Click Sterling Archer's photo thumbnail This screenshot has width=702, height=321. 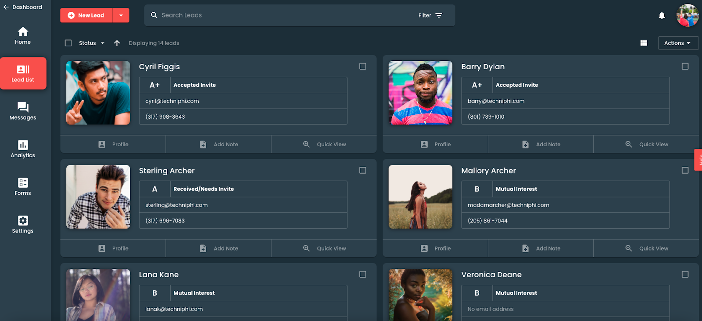[x=98, y=197]
